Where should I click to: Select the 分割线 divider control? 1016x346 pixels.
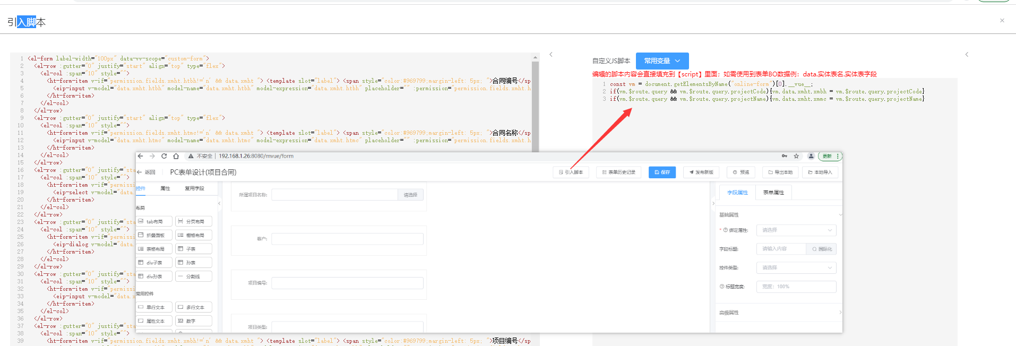coord(194,276)
